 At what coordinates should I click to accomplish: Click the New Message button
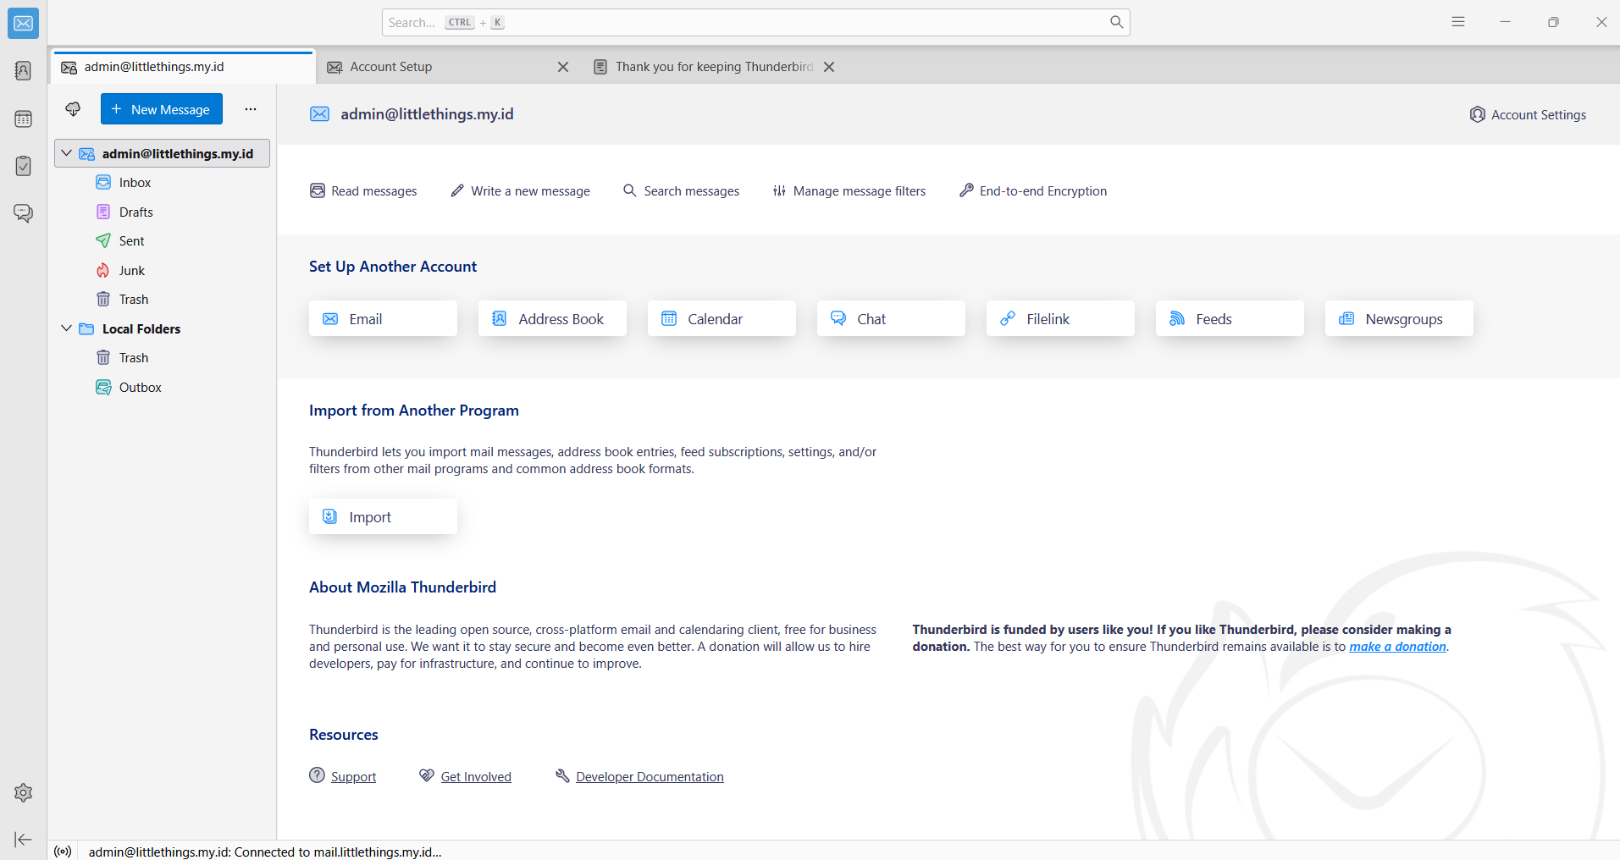click(x=162, y=109)
